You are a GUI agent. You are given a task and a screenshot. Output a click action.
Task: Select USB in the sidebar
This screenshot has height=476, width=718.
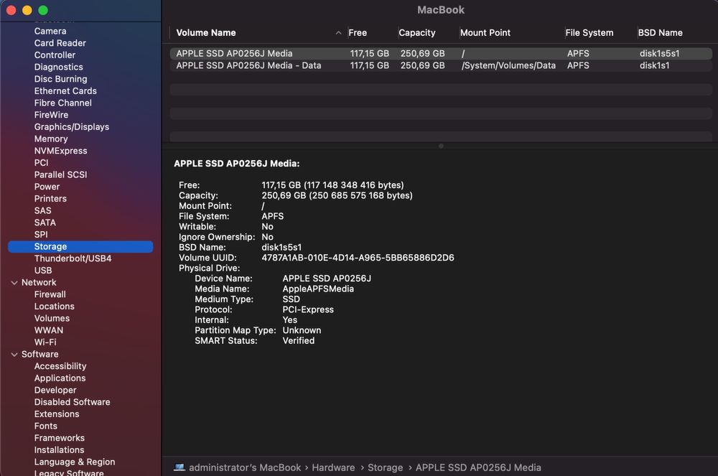(43, 270)
